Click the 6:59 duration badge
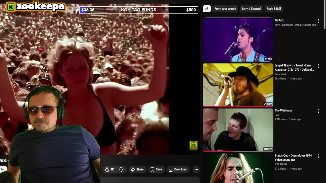 pyautogui.click(x=268, y=104)
